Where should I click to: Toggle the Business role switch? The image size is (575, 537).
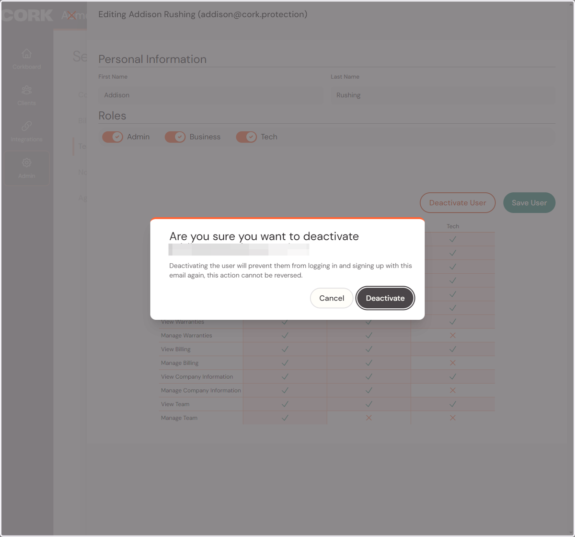point(175,137)
